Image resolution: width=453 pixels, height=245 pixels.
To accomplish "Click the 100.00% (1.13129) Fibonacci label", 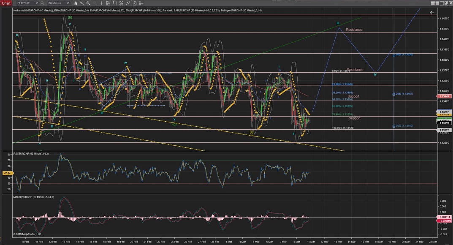I will 343,128.
